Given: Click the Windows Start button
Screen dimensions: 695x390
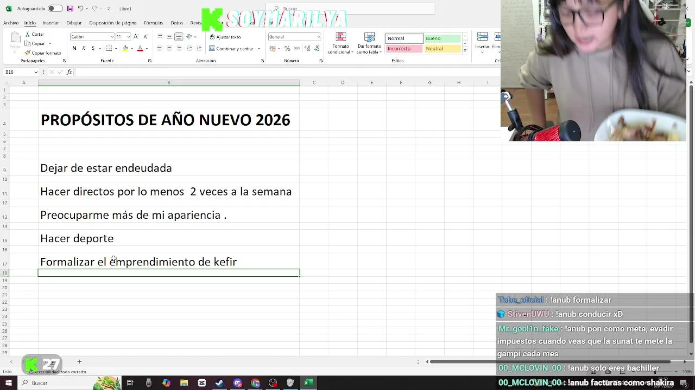Looking at the screenshot, I should (x=9, y=383).
